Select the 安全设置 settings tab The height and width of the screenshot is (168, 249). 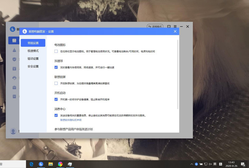tap(33, 66)
